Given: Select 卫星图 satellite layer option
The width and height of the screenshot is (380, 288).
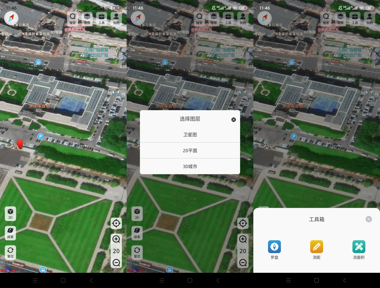Looking at the screenshot, I should pos(190,134).
